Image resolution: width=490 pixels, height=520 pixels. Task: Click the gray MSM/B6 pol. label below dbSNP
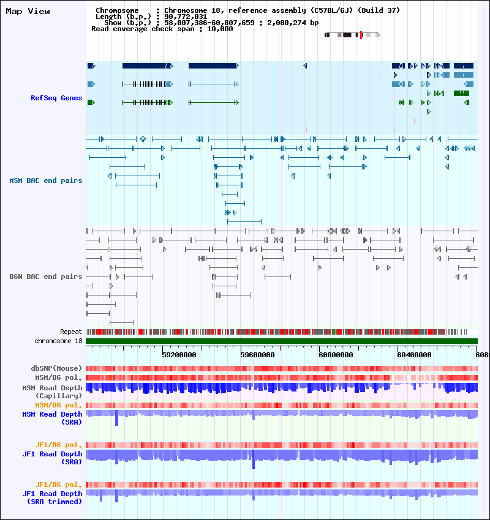point(58,377)
